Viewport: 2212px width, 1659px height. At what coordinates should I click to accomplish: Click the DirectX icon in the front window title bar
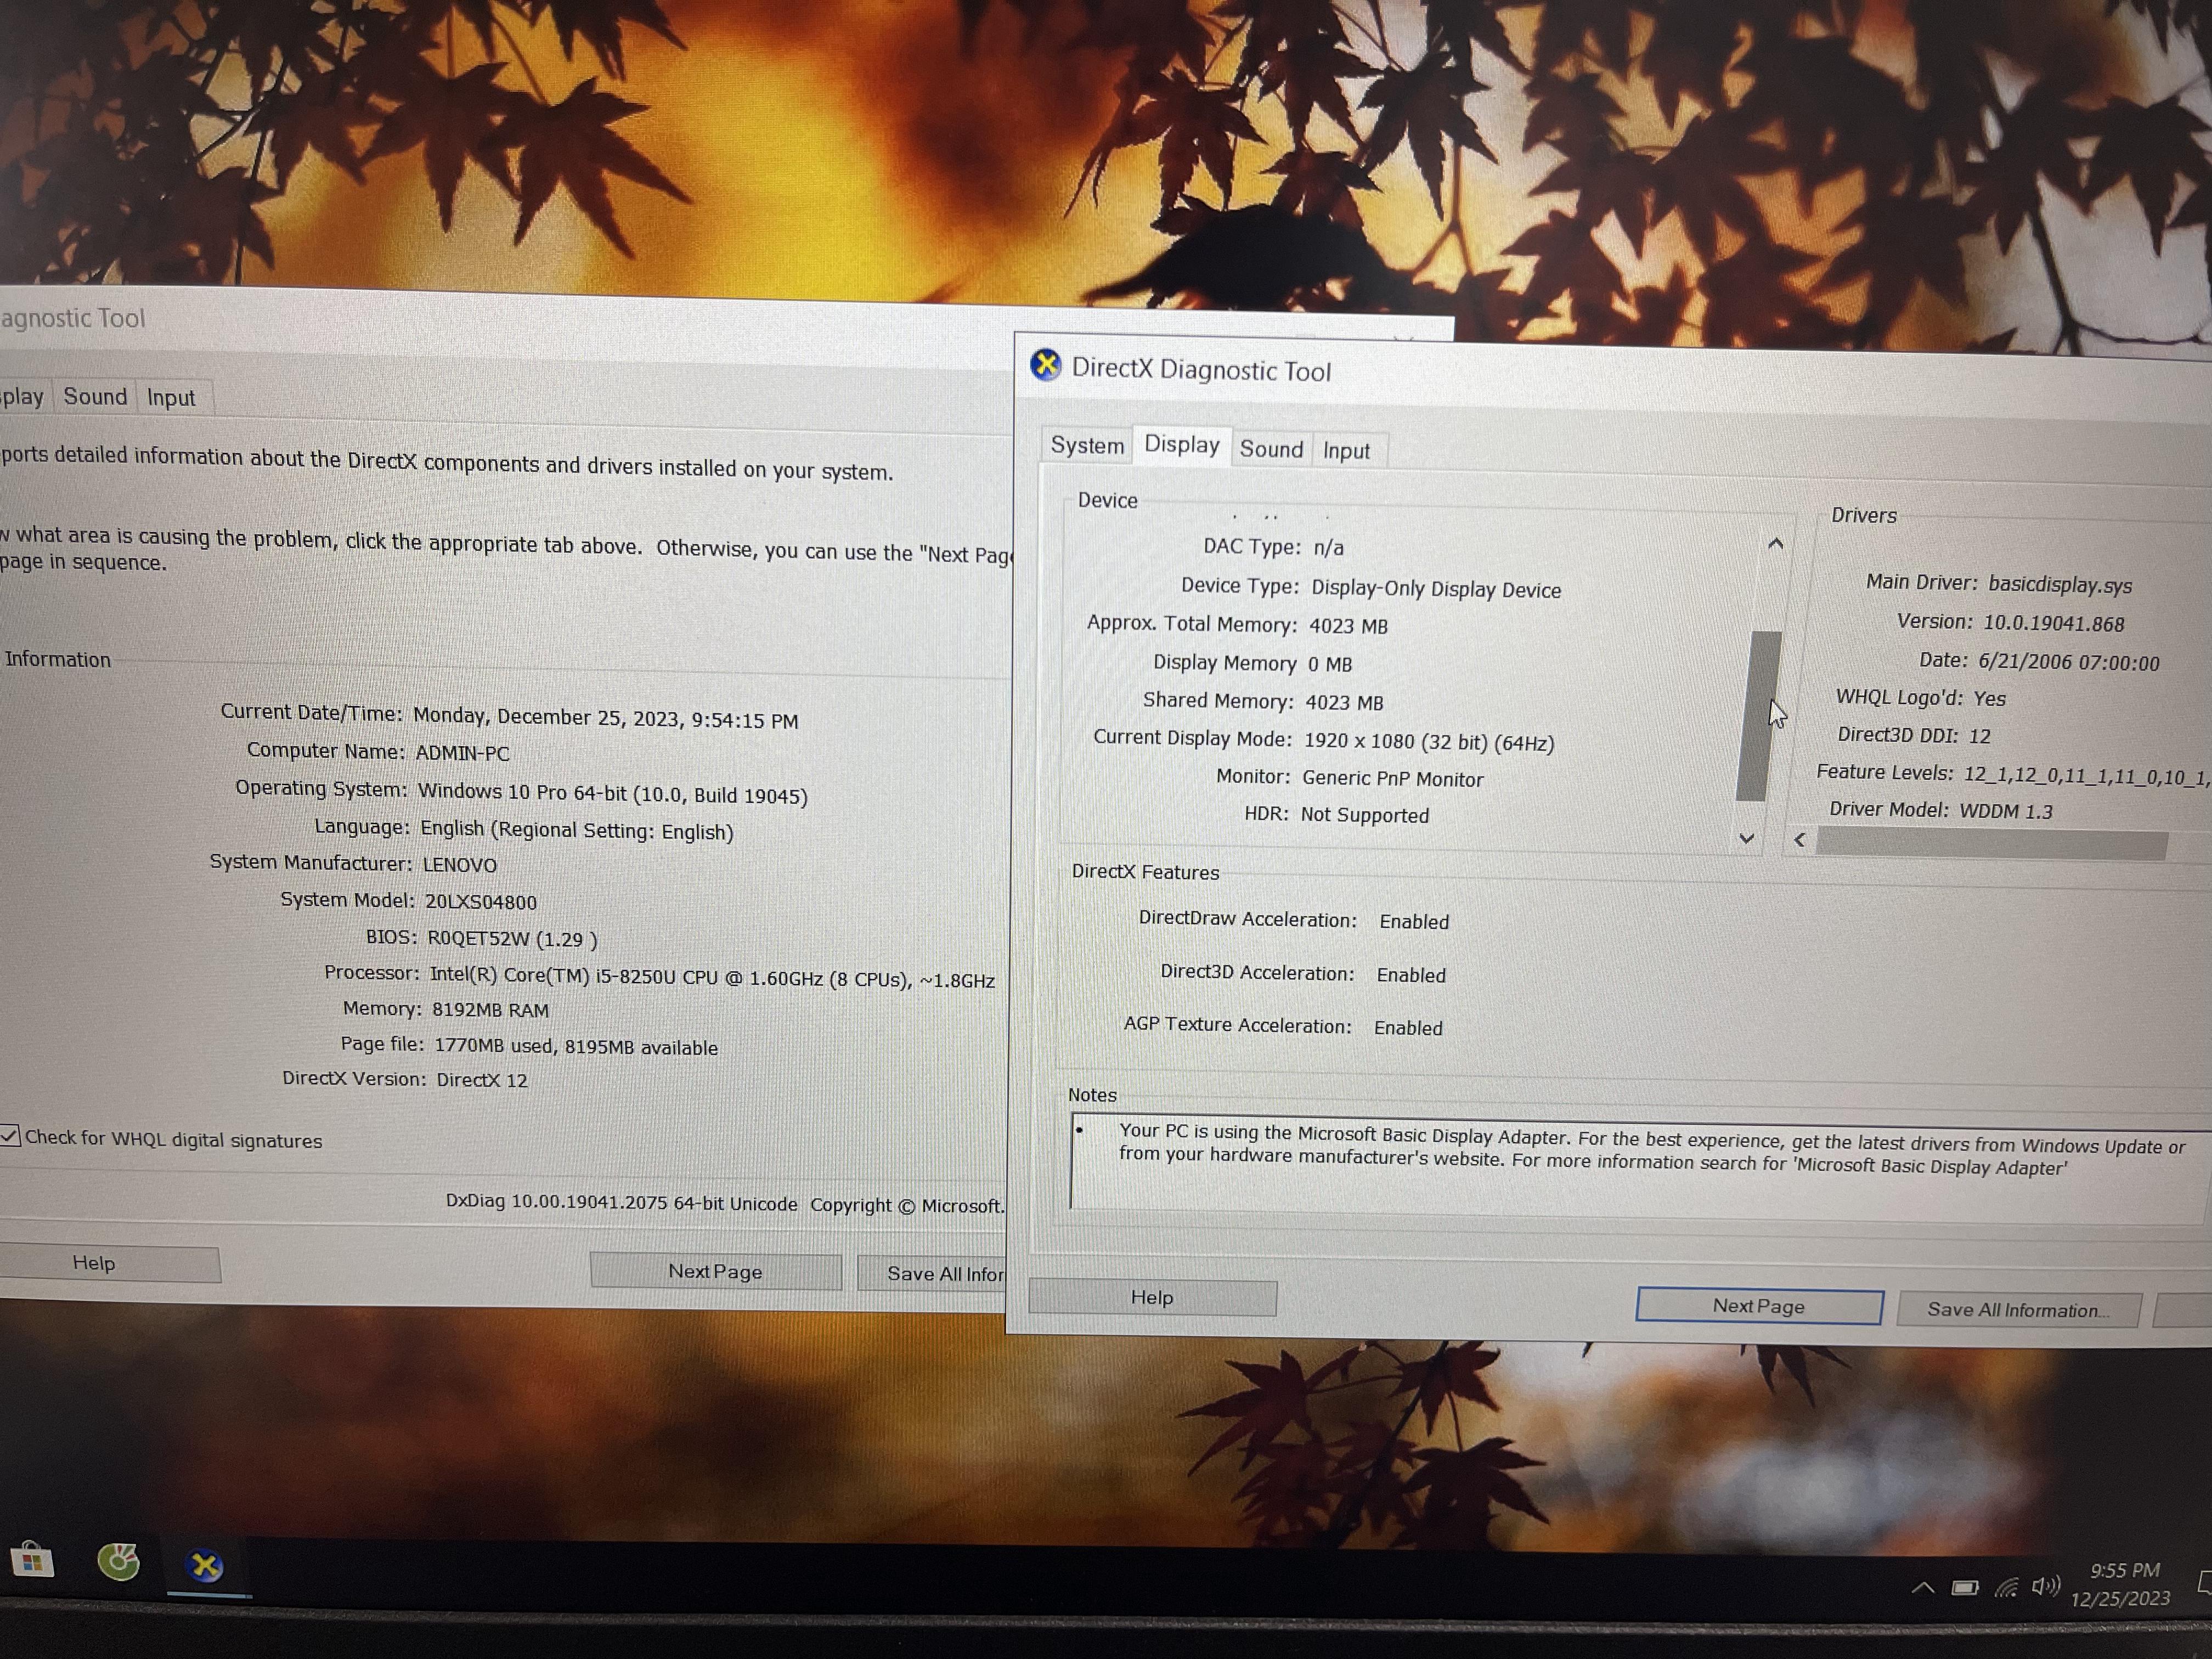1046,365
